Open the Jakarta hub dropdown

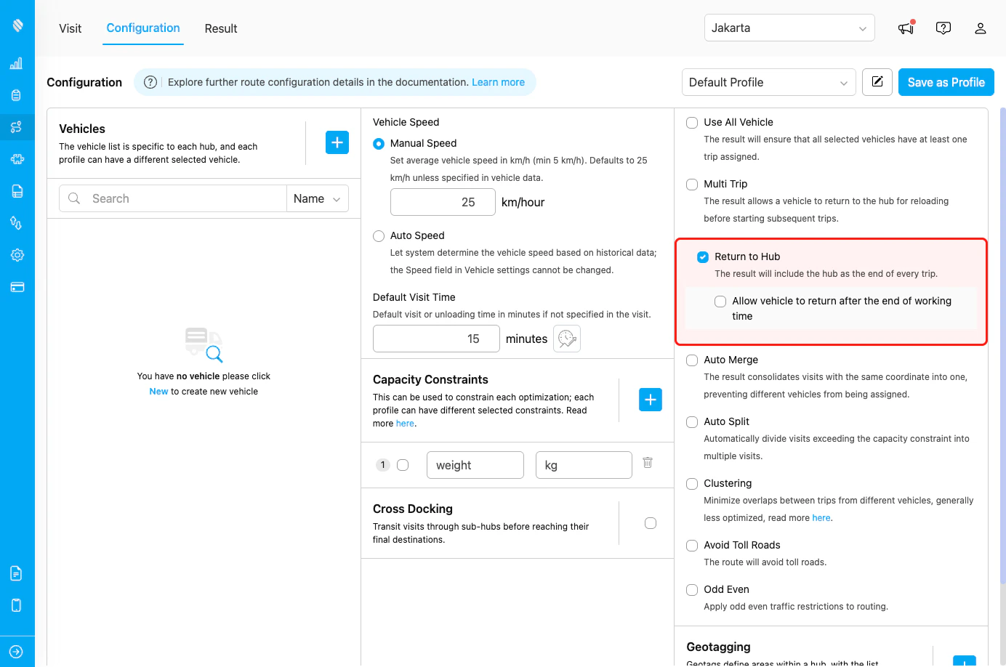point(789,28)
